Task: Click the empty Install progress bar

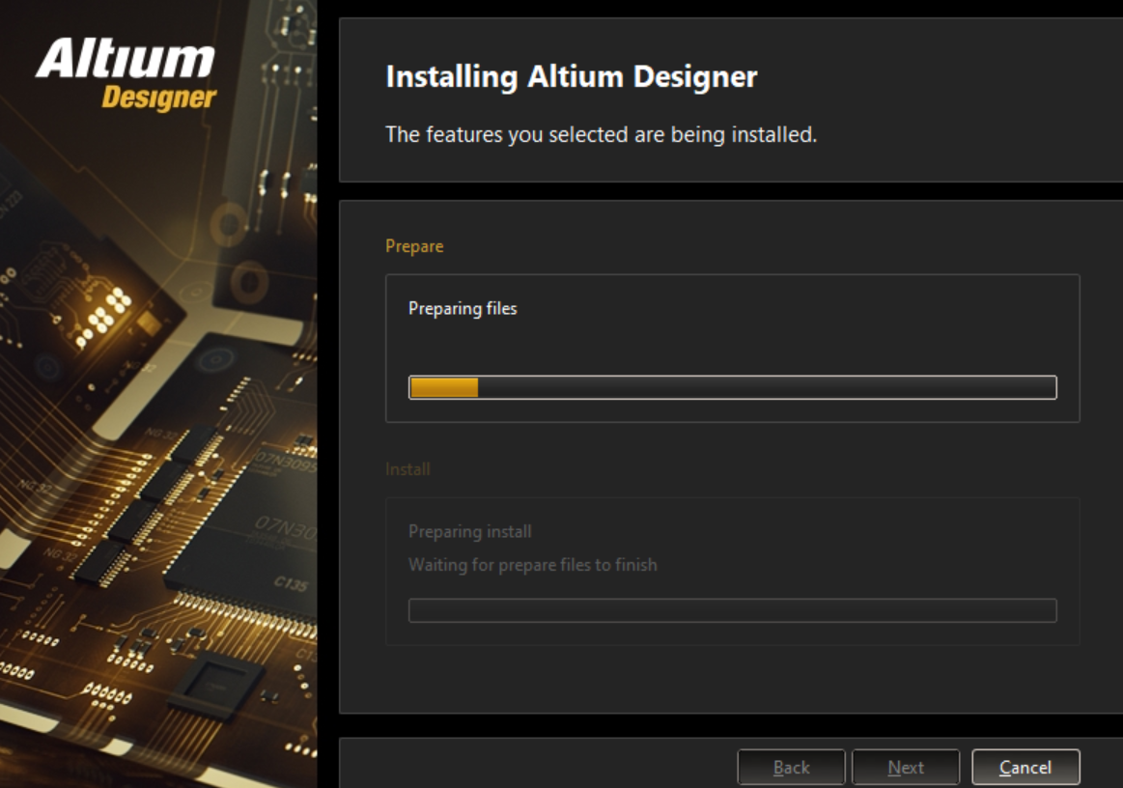Action: click(x=733, y=610)
